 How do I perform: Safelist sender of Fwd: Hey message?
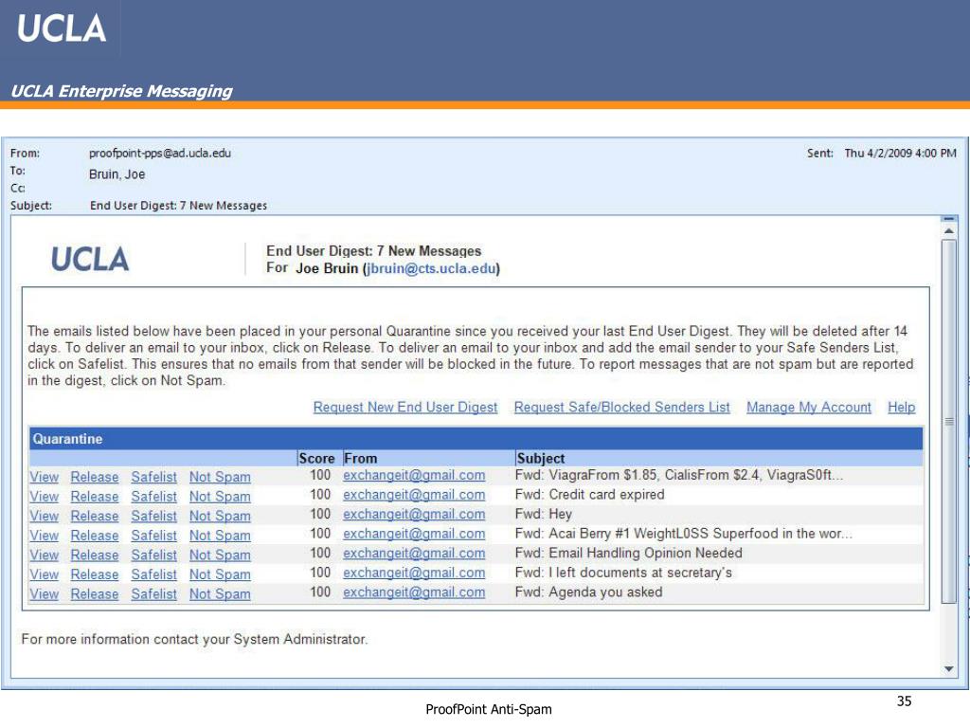(x=153, y=517)
